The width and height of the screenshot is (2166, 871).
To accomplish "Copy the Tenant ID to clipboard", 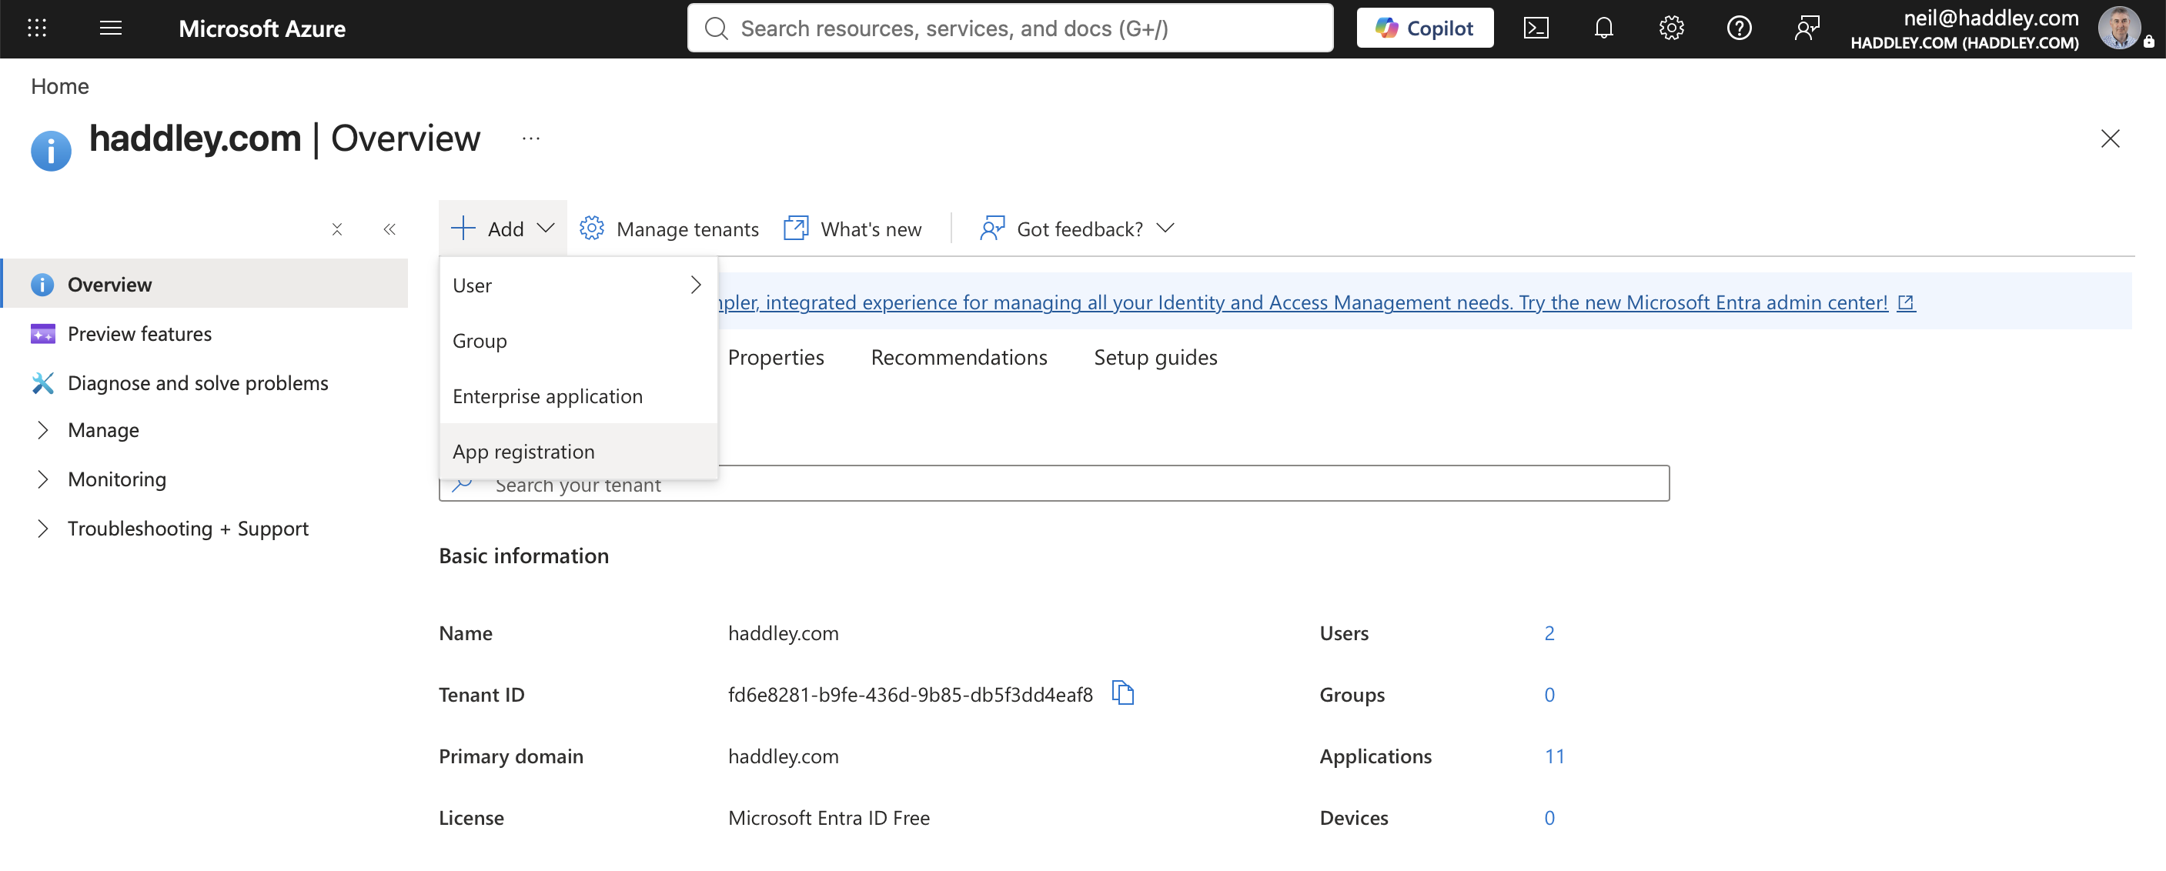I will click(x=1122, y=693).
